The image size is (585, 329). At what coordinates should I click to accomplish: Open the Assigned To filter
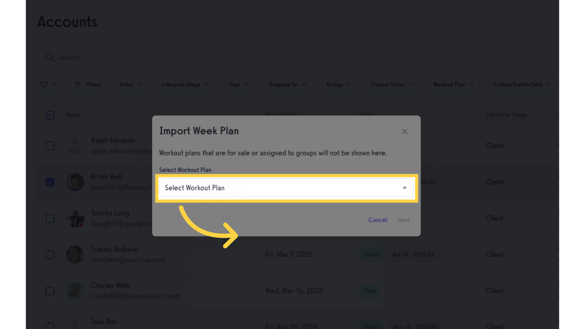(x=287, y=84)
